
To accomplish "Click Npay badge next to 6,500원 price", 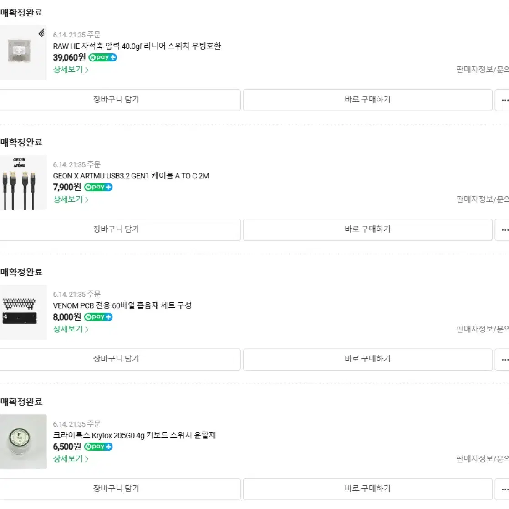I will pyautogui.click(x=98, y=447).
